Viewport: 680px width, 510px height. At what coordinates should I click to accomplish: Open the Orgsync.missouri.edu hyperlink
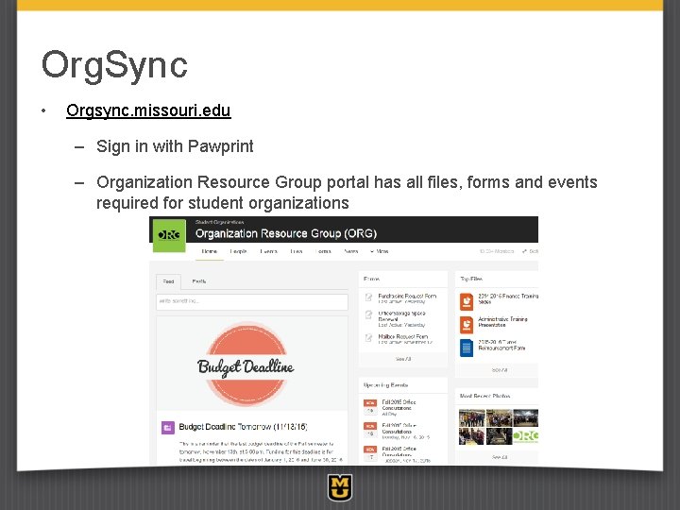coord(148,110)
